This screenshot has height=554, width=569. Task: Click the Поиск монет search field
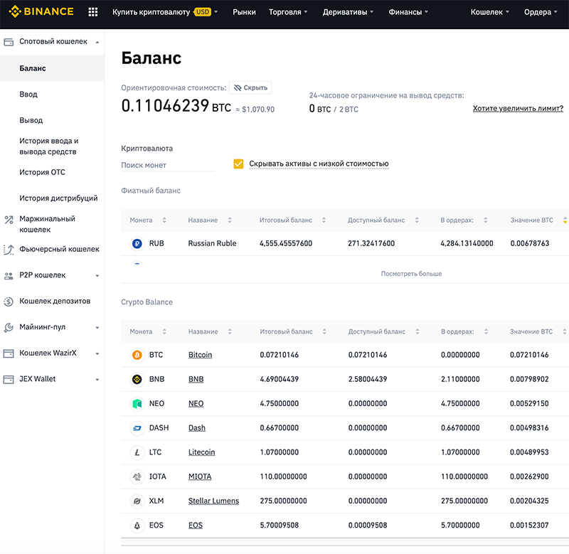(168, 166)
